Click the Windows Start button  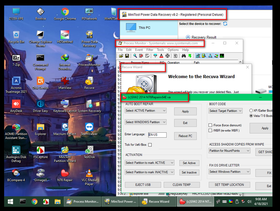[x=10, y=202]
